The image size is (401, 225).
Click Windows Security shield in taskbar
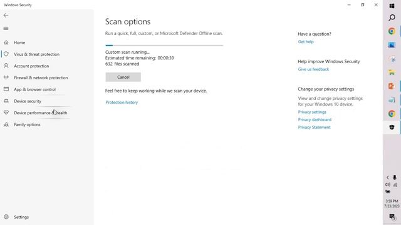point(392,127)
